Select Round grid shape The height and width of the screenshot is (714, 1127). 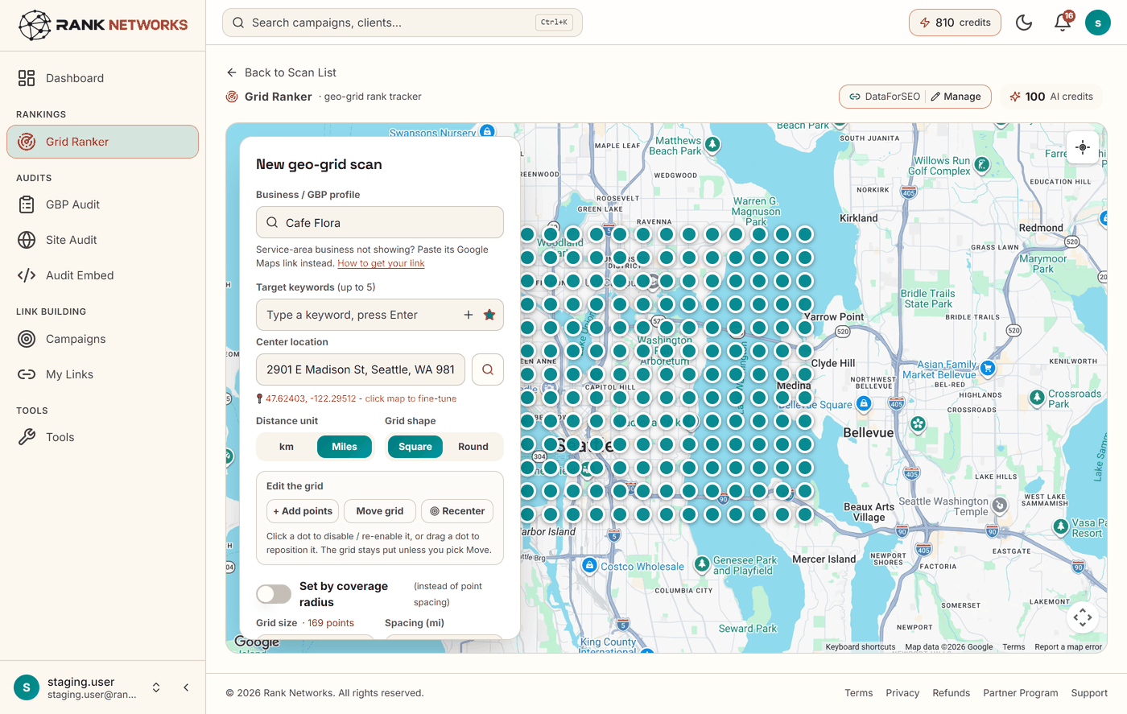pyautogui.click(x=473, y=447)
